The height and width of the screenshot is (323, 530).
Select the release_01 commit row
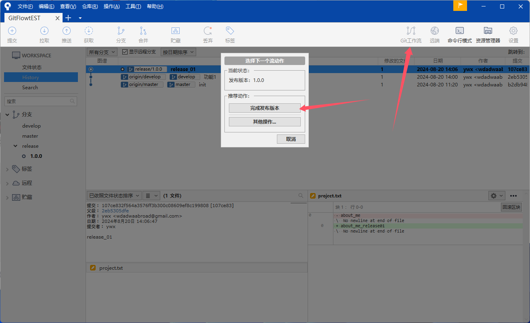[x=308, y=69]
